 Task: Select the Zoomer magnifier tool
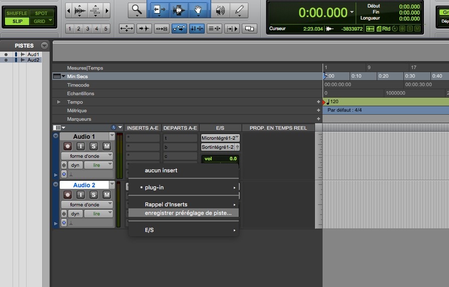pyautogui.click(x=137, y=10)
